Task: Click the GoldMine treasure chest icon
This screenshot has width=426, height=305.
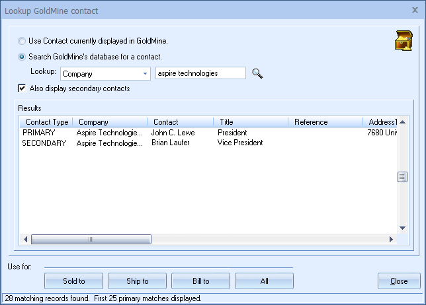Action: 404,41
